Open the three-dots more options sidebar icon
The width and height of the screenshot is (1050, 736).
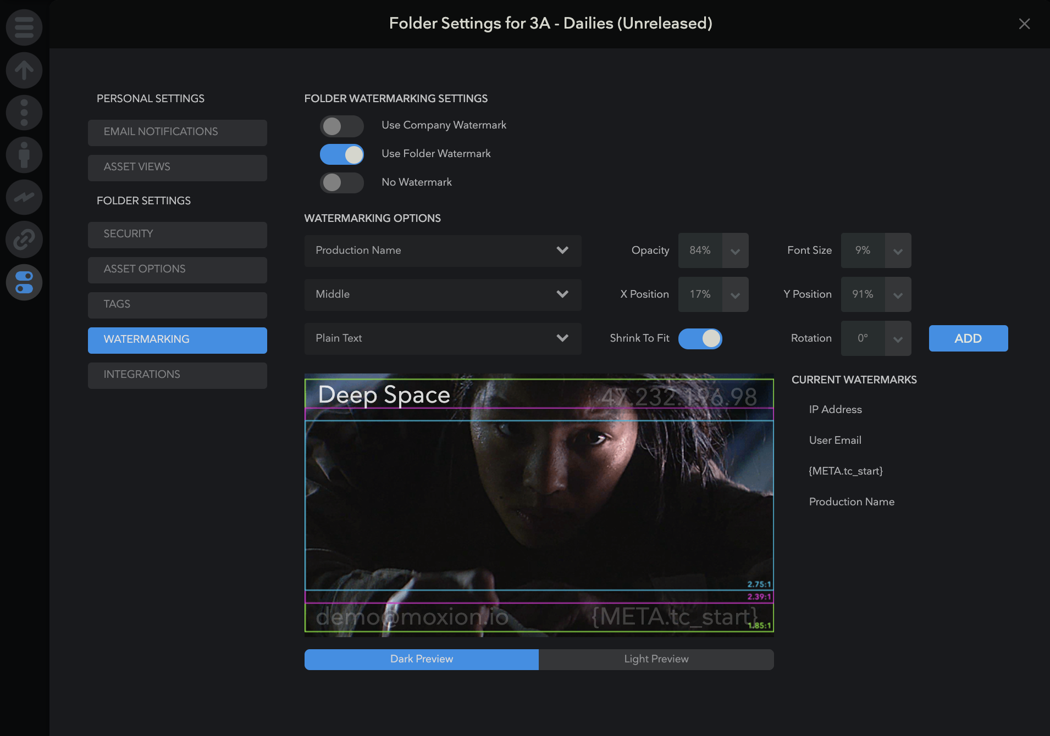point(24,113)
